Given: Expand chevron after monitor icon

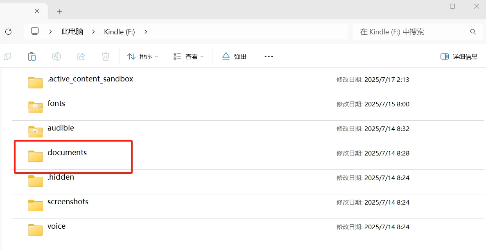Looking at the screenshot, I should [50, 32].
